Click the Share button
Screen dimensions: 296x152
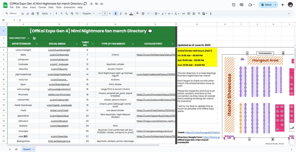(x=266, y=5)
